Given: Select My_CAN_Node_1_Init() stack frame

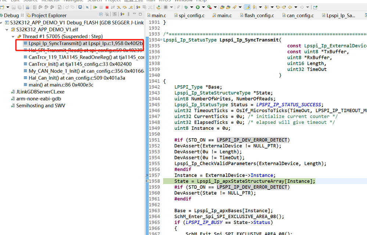Looking at the screenshot, I should (x=83, y=71).
